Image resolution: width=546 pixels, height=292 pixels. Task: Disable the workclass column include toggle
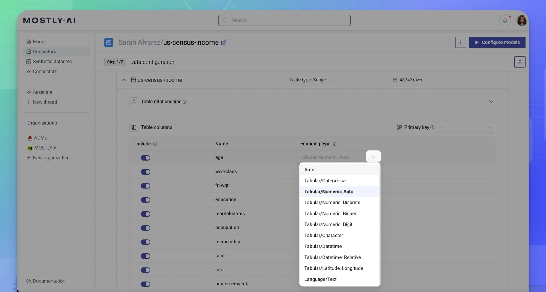(146, 172)
